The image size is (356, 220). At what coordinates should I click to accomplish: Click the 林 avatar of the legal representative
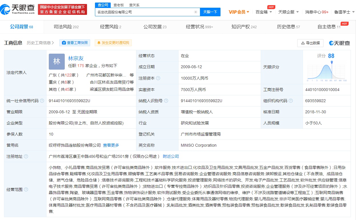[x=57, y=62]
